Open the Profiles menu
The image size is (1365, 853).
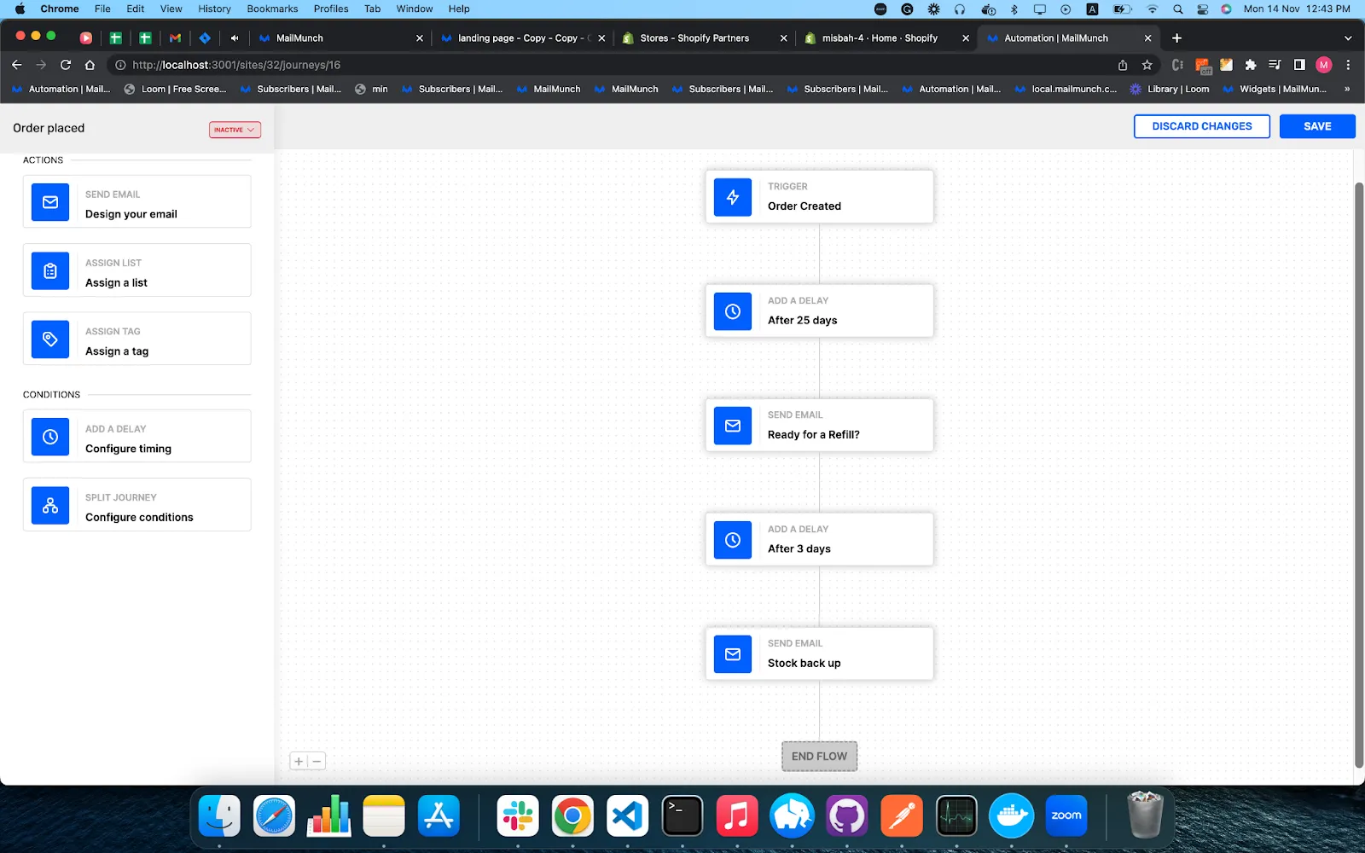point(331,9)
